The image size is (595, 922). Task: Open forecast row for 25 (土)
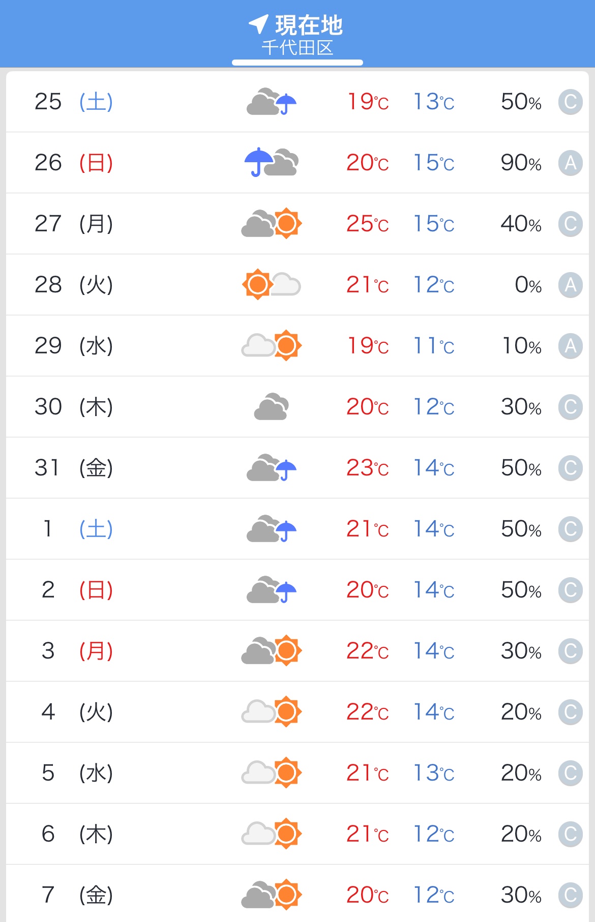[x=297, y=102]
